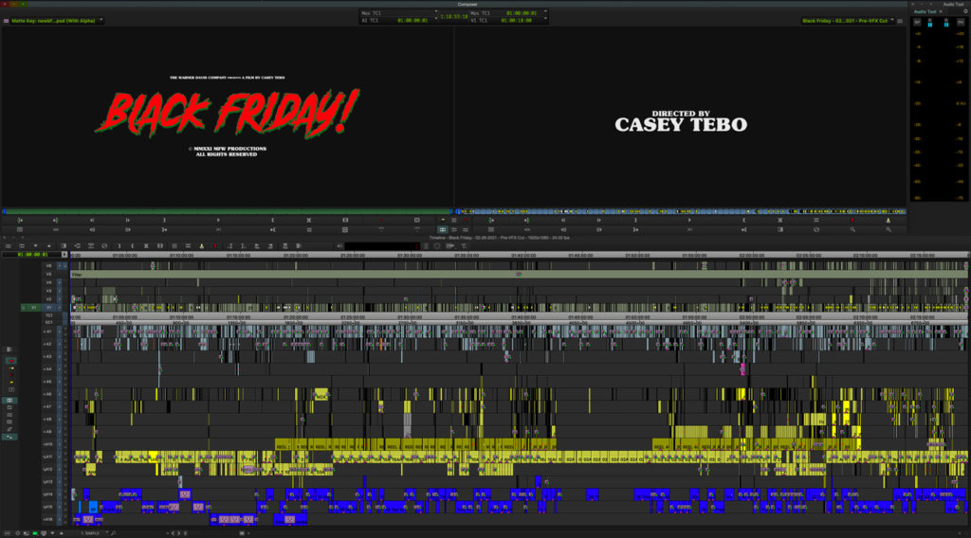This screenshot has width=971, height=538.
Task: Click Play button under record monitor top row
Action: [689, 220]
